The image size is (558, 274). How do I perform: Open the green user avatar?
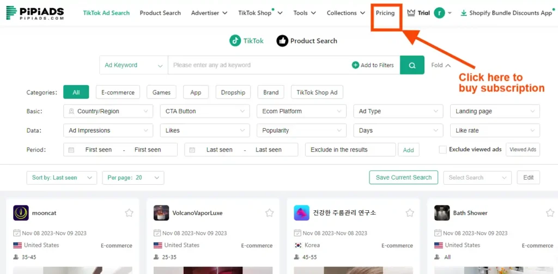pyautogui.click(x=440, y=13)
